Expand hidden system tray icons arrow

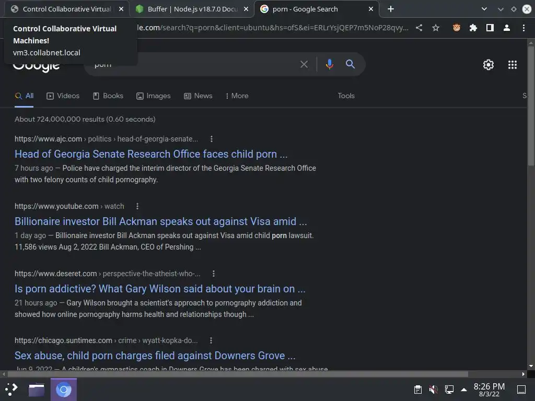point(464,390)
